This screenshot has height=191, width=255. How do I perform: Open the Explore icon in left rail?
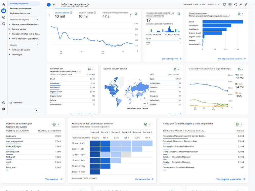click(4, 17)
